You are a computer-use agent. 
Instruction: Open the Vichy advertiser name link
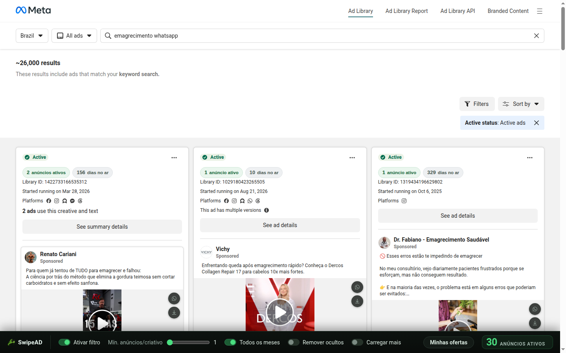(223, 249)
